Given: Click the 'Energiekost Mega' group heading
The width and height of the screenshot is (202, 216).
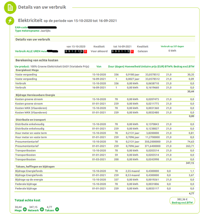Looking at the screenshot, I should (x=27, y=70).
